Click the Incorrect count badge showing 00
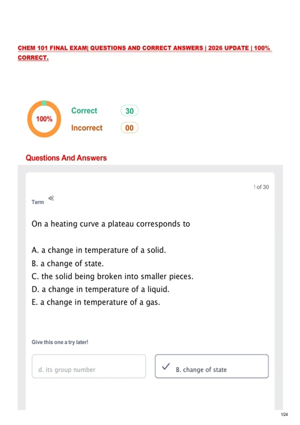Image resolution: width=300 pixels, height=425 pixels. (129, 128)
